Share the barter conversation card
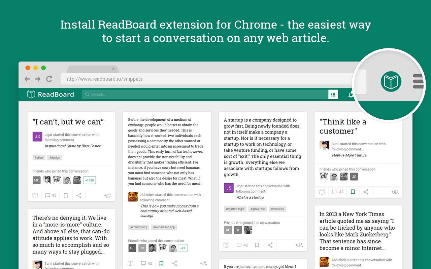431x269 pixels. tap(174, 263)
